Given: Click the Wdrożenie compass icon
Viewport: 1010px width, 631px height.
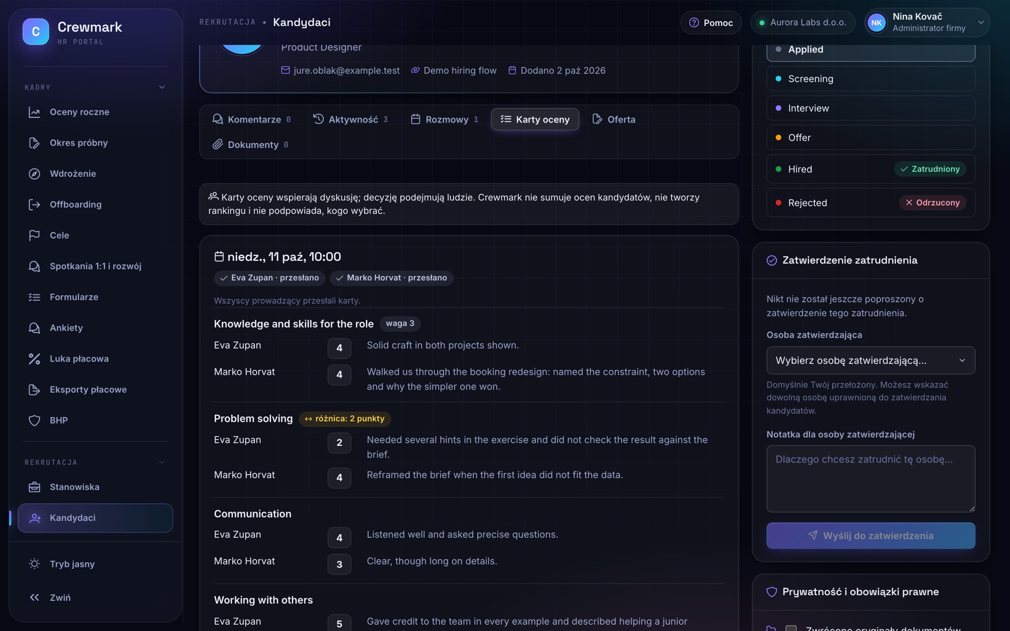Looking at the screenshot, I should [x=34, y=174].
